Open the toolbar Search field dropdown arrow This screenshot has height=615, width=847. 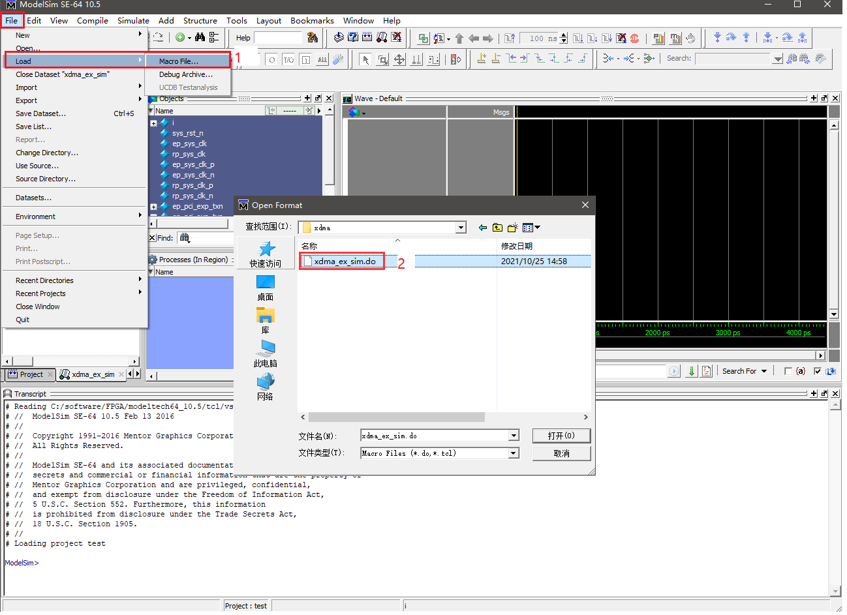(778, 59)
